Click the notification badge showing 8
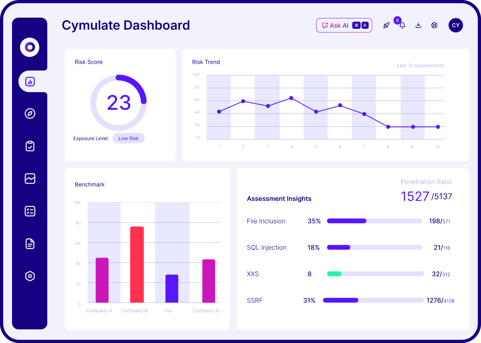 pos(397,20)
